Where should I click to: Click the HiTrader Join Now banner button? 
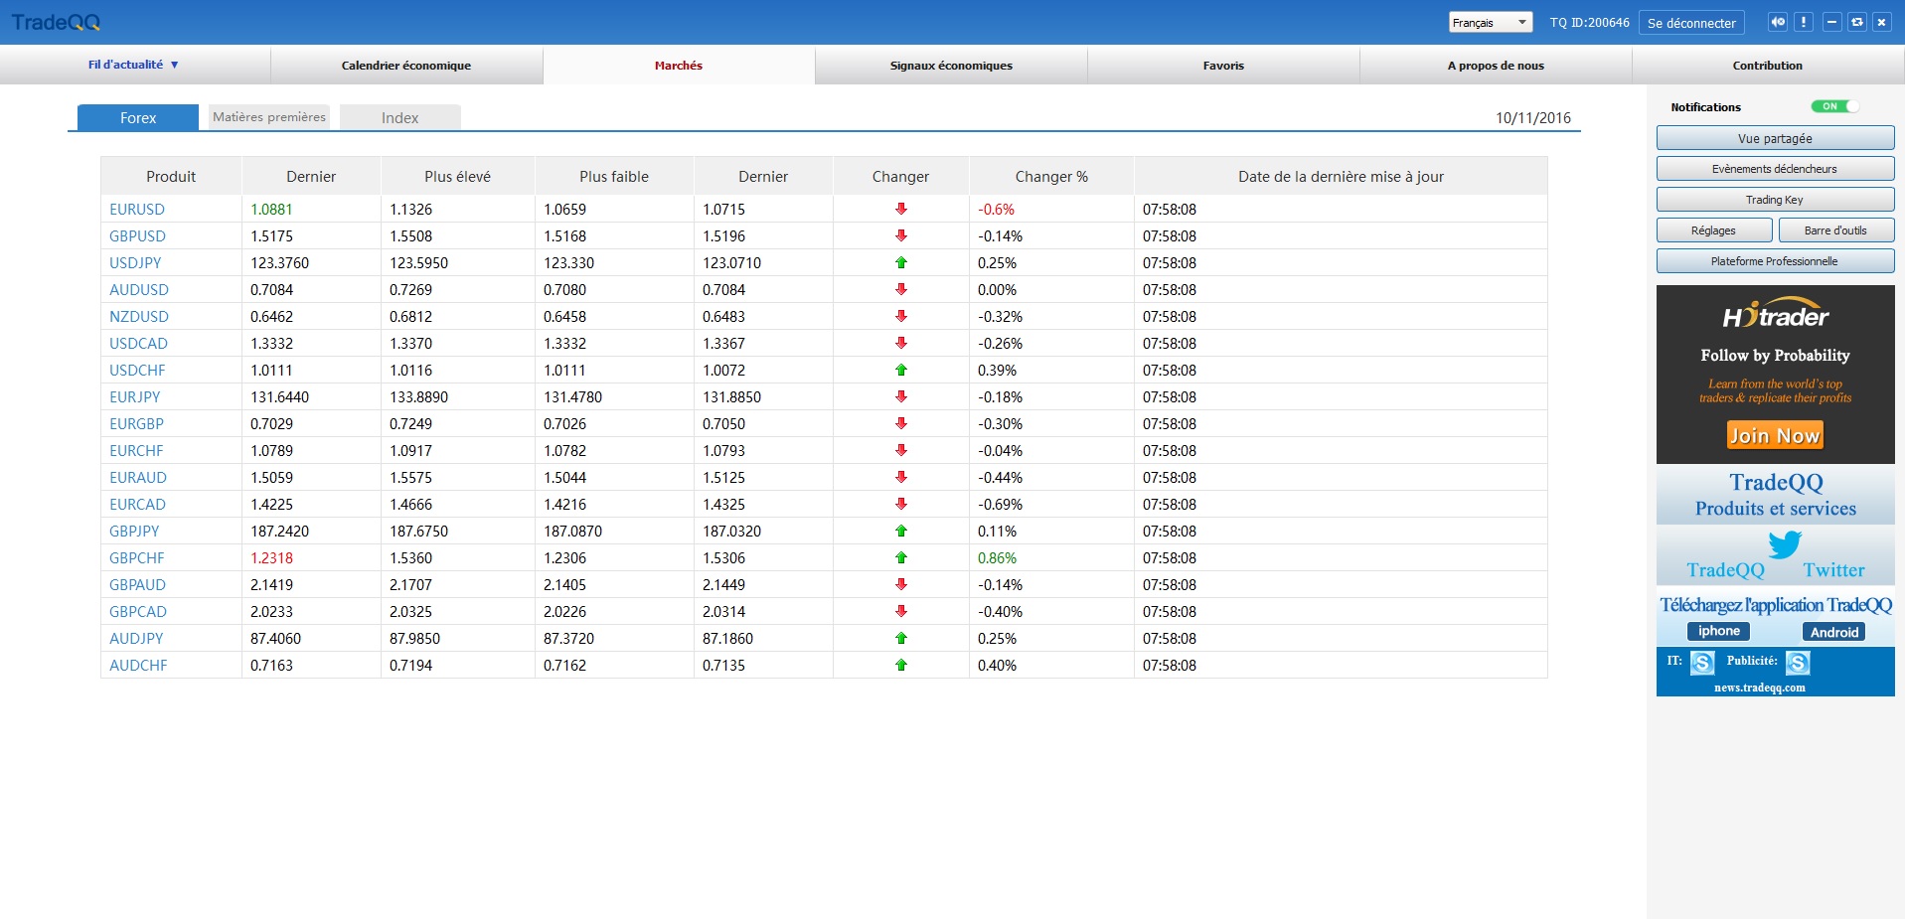1774,435
